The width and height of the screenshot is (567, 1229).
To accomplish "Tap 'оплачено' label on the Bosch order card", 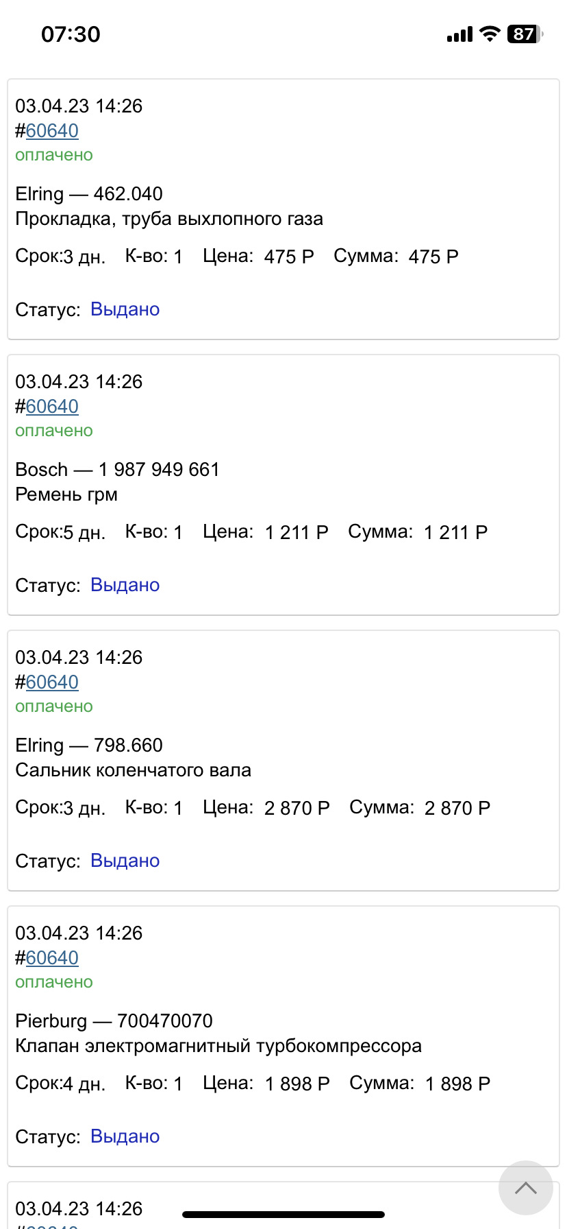I will [54, 431].
